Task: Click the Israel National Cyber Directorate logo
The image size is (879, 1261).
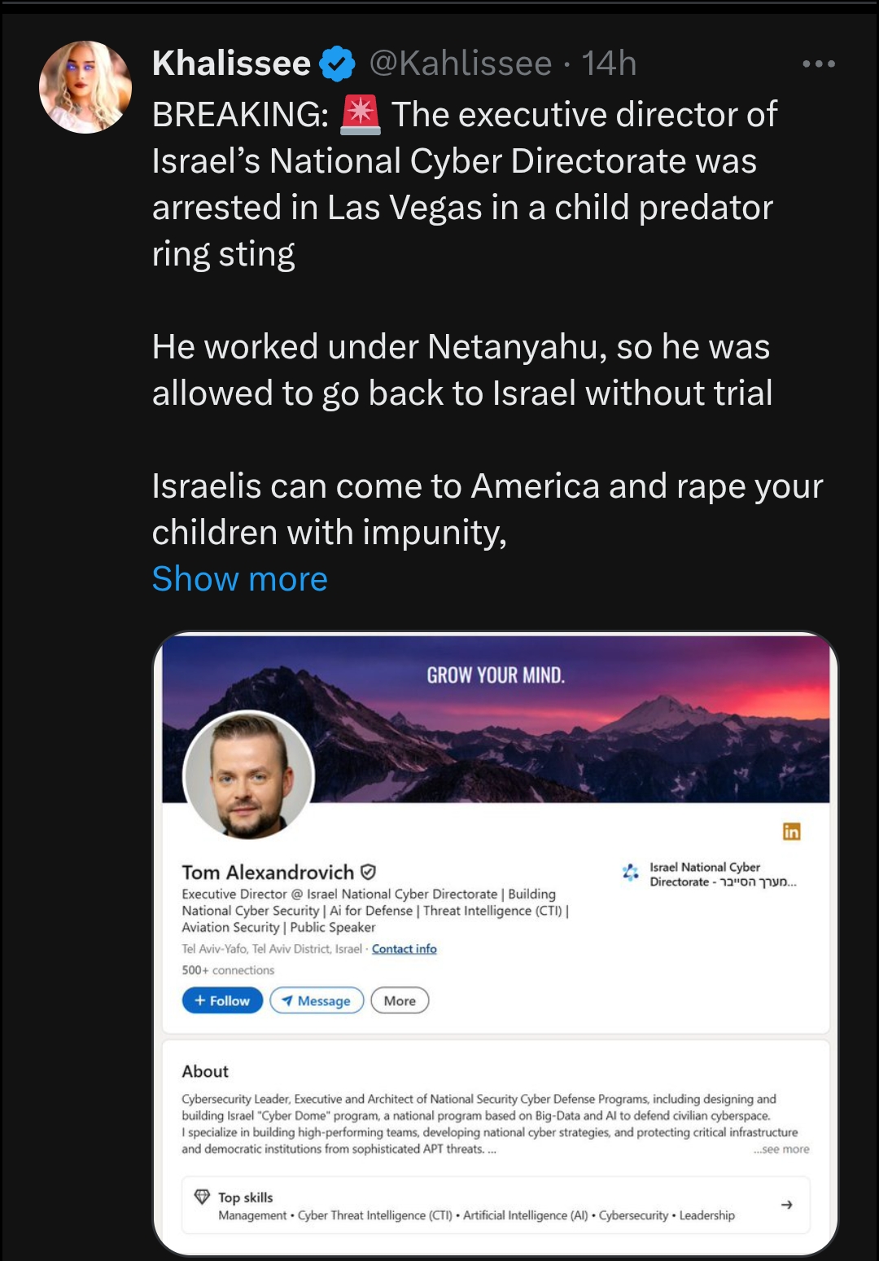Action: (x=630, y=872)
